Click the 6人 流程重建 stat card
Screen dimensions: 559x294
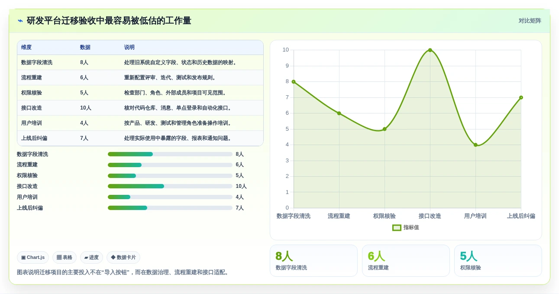click(x=406, y=261)
